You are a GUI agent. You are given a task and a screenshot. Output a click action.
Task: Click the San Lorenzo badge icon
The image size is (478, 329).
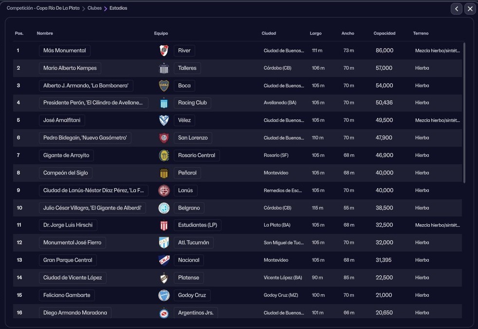click(x=164, y=138)
